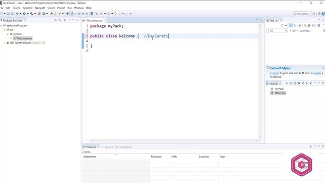
Task: Click the Back navigation arrow icon
Action: coord(120,14)
